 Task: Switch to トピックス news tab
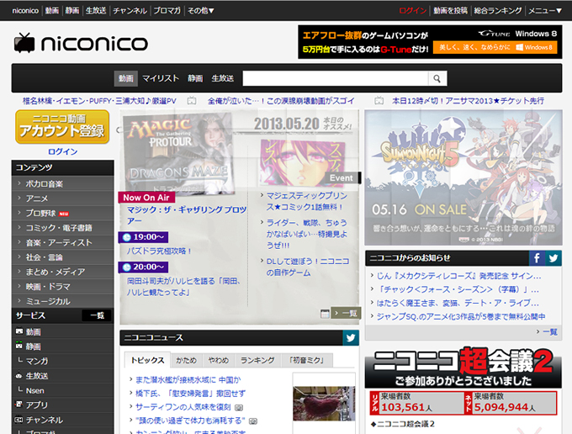coord(147,360)
